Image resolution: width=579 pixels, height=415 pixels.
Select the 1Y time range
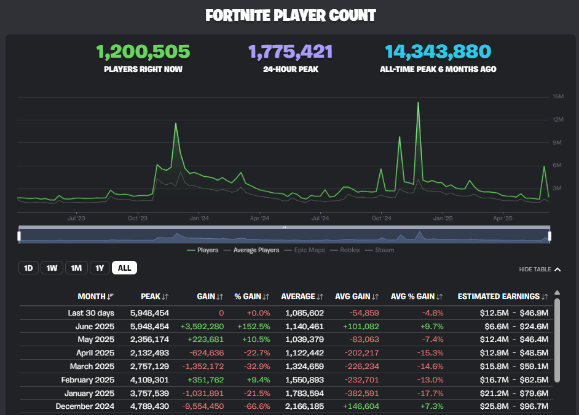click(x=100, y=268)
